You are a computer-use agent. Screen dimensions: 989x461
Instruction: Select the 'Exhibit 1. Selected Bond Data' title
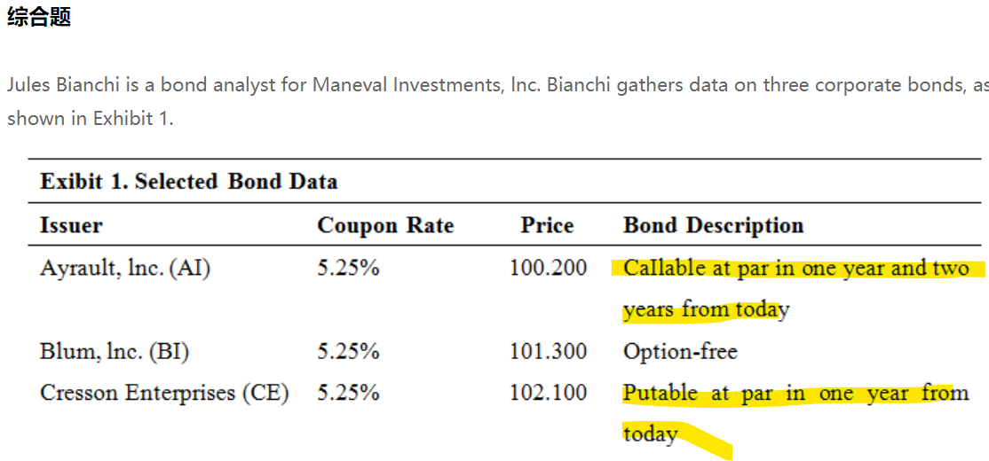click(188, 182)
